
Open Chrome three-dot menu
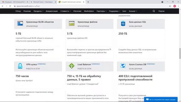tap(178, 6)
